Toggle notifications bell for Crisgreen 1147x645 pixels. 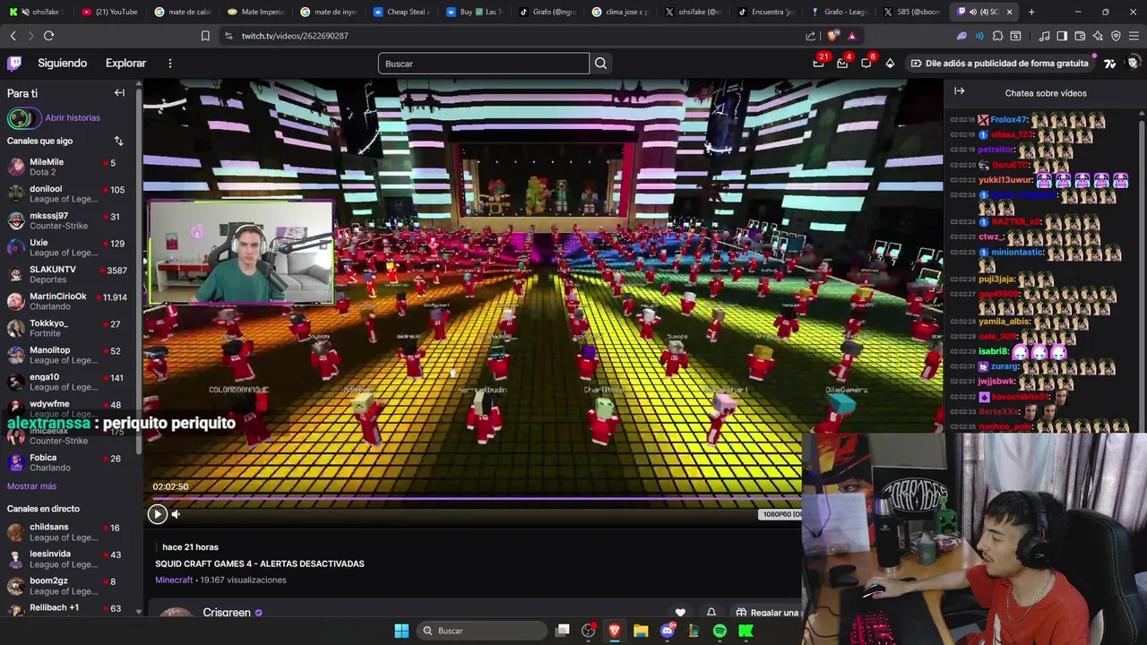coord(711,613)
